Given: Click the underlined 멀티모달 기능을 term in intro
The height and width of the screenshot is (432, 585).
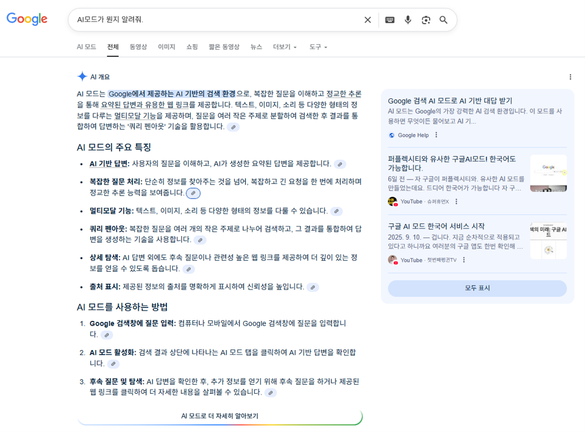Looking at the screenshot, I should click(138, 116).
